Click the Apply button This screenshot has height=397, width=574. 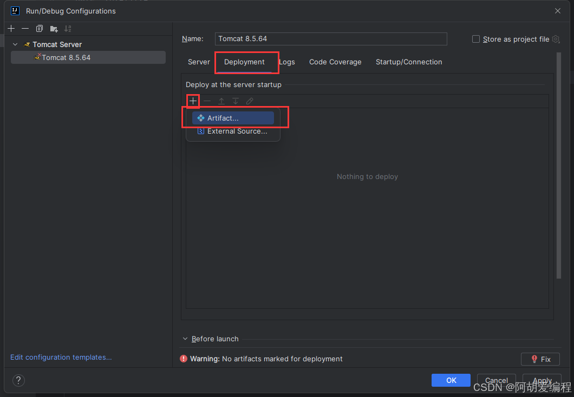coord(542,380)
